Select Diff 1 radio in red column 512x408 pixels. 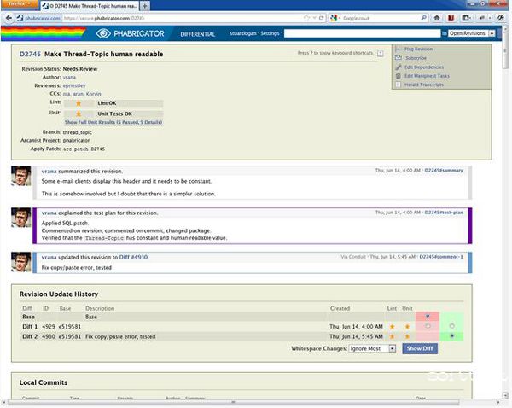(428, 326)
